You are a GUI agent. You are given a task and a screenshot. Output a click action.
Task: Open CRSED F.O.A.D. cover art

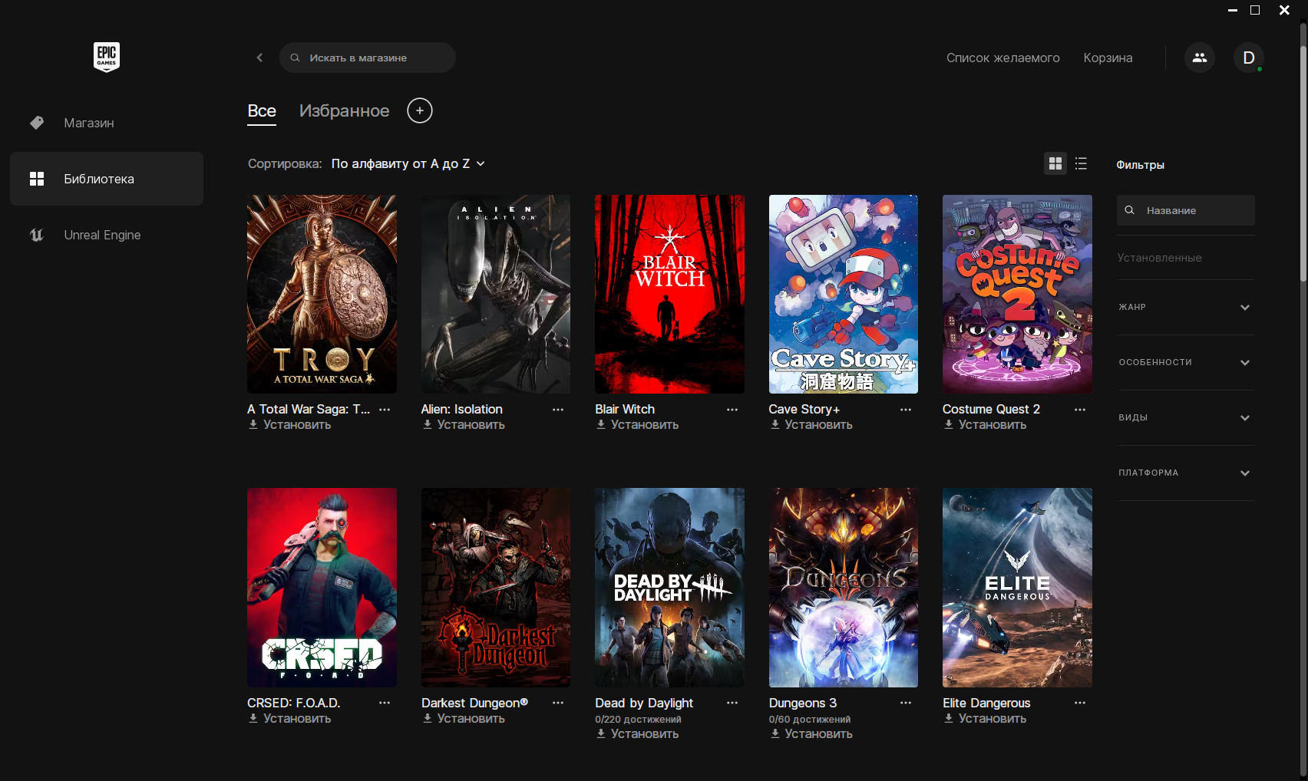[322, 588]
